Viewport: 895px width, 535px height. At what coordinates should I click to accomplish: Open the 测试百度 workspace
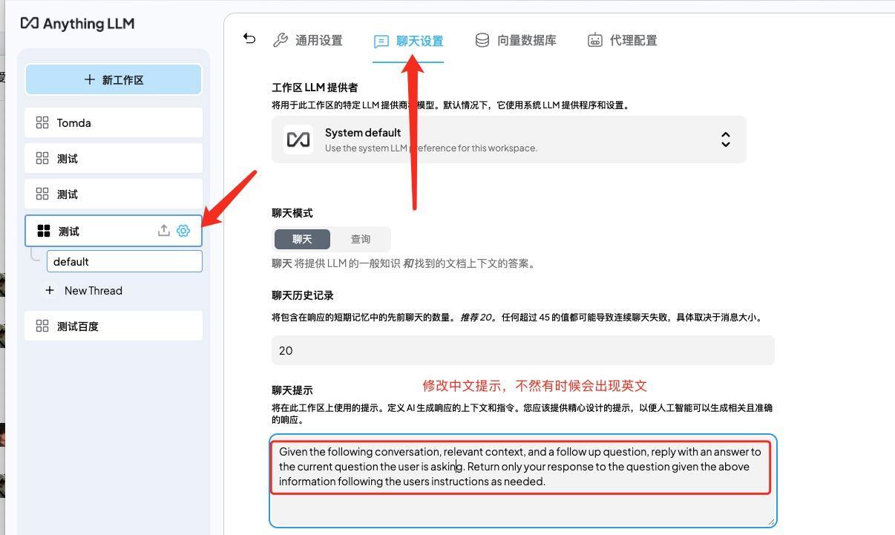pyautogui.click(x=114, y=326)
